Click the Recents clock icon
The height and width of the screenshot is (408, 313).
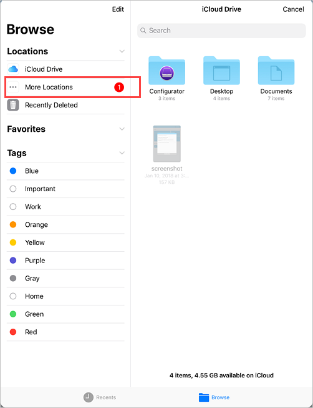(89, 397)
